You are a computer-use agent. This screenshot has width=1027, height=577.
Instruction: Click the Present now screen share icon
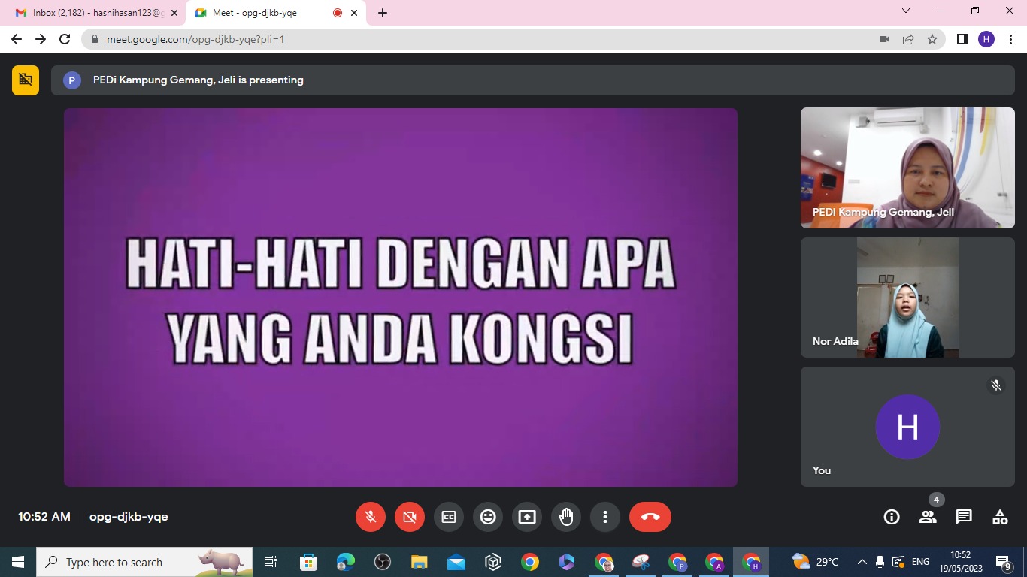527,517
